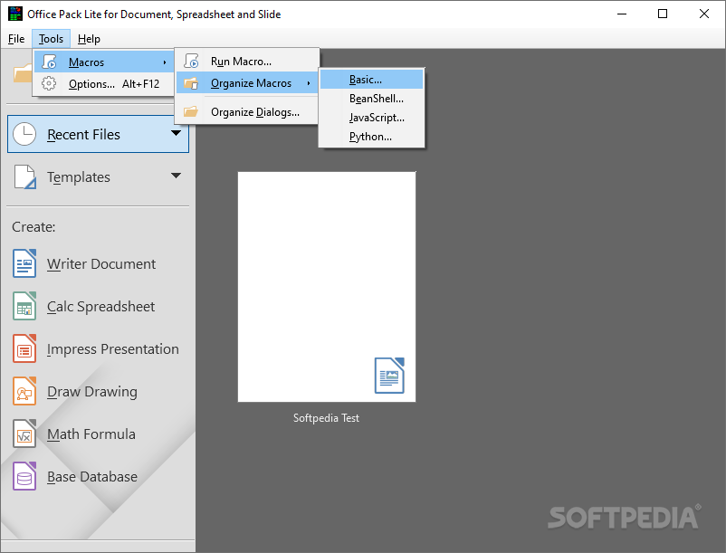
Task: Click the Math Formula icon
Action: 24,434
